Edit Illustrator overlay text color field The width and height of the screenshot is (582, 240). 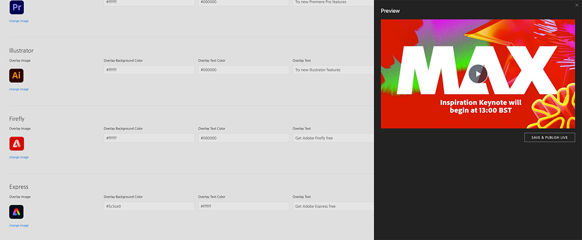click(x=243, y=70)
